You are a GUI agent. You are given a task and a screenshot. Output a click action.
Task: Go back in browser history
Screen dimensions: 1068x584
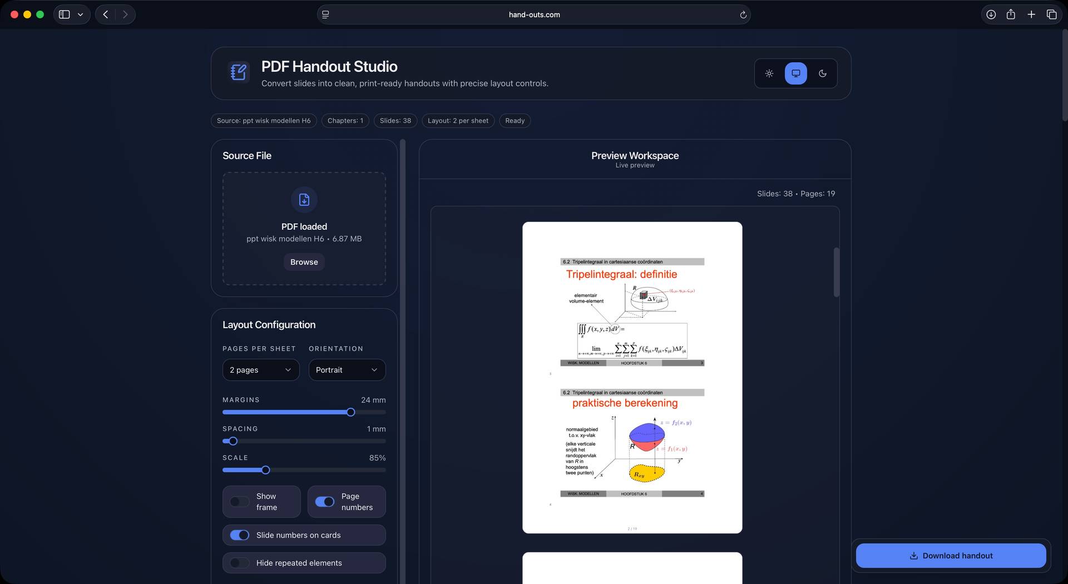pos(106,14)
